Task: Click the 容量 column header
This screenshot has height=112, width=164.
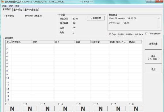Action: click(x=82, y=42)
